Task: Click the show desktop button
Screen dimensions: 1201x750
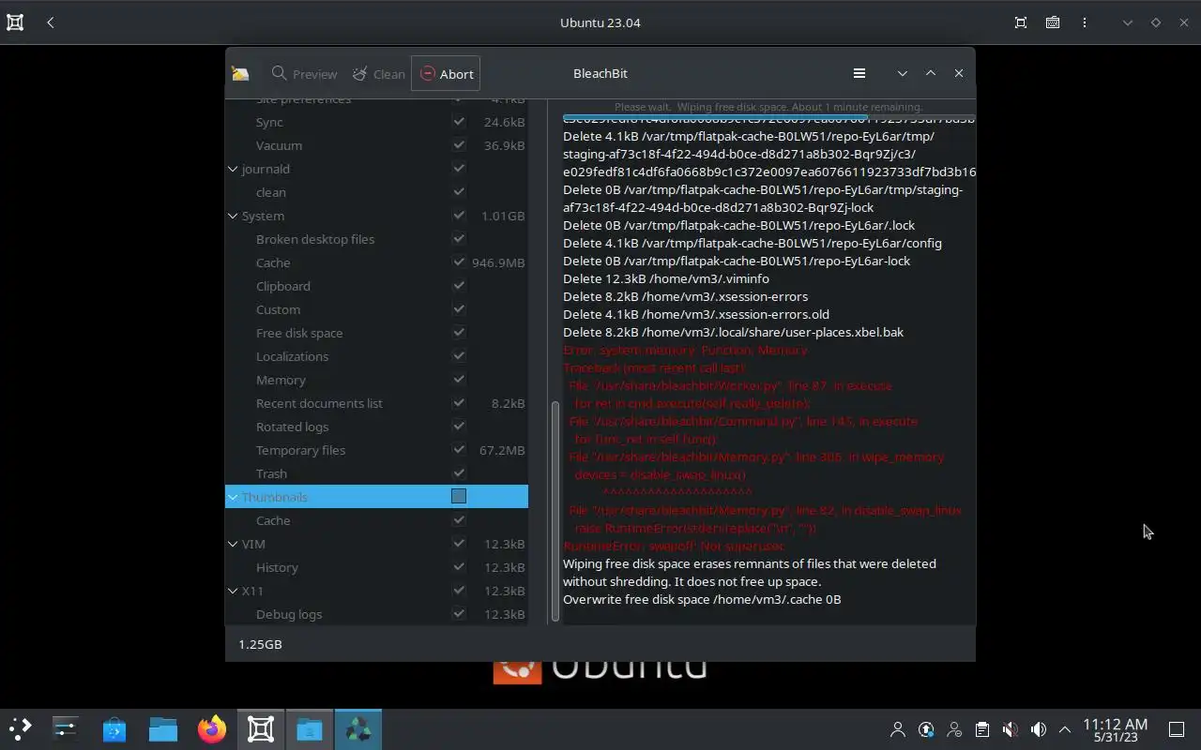Action: [x=1177, y=729]
